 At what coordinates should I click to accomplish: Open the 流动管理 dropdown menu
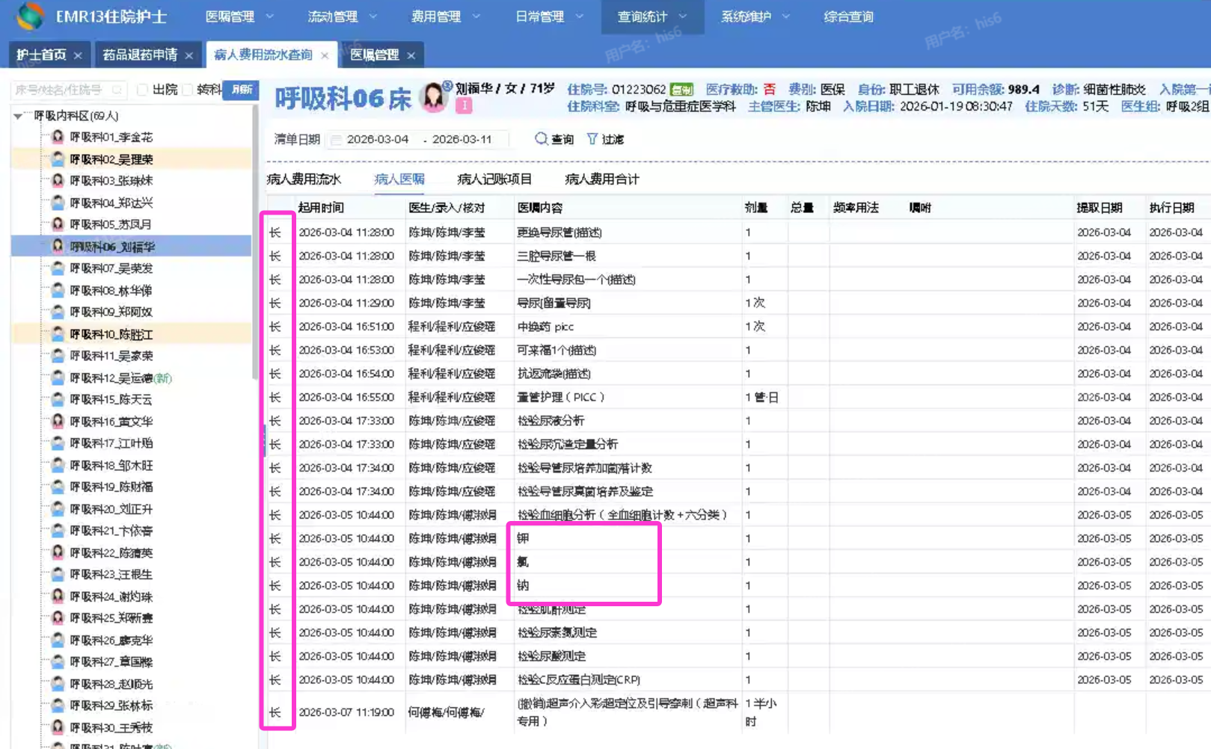(343, 16)
